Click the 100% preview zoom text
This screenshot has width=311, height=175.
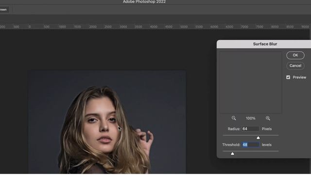pyautogui.click(x=251, y=118)
